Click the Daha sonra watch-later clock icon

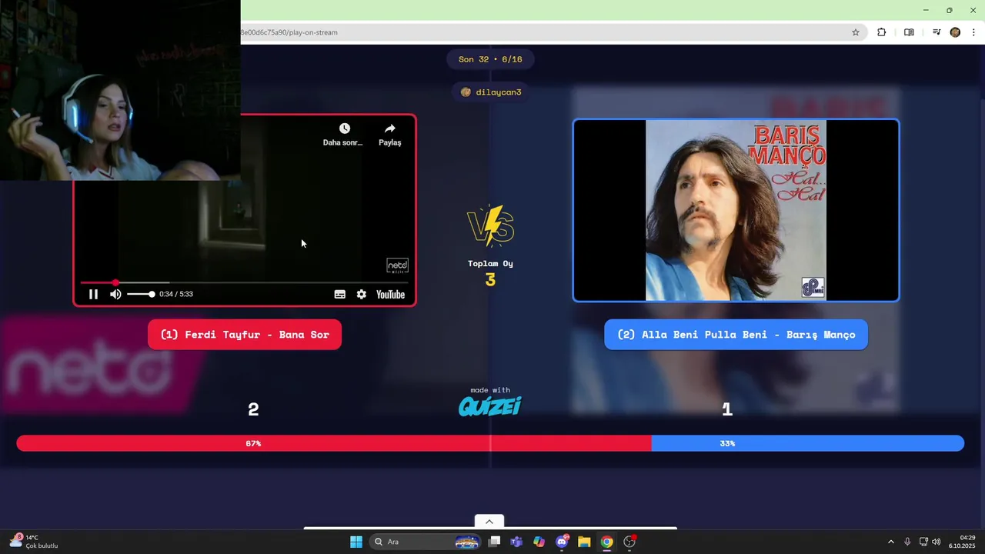(344, 128)
